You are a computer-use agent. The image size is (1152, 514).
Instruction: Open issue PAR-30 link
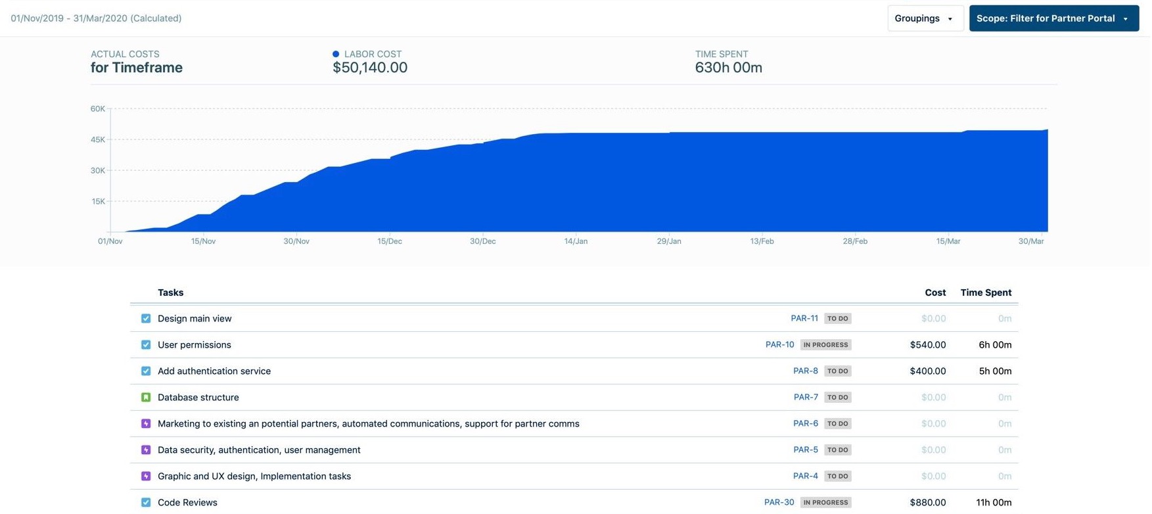779,503
